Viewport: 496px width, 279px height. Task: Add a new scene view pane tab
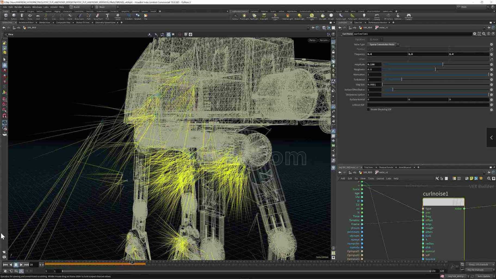click(x=121, y=23)
